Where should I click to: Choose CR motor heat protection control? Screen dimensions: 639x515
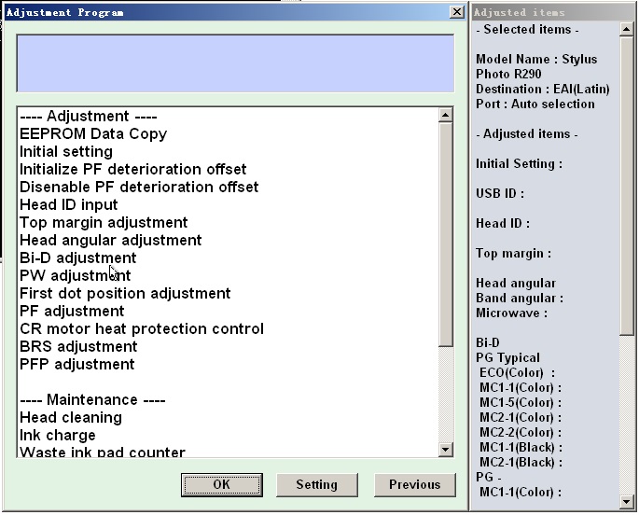142,328
